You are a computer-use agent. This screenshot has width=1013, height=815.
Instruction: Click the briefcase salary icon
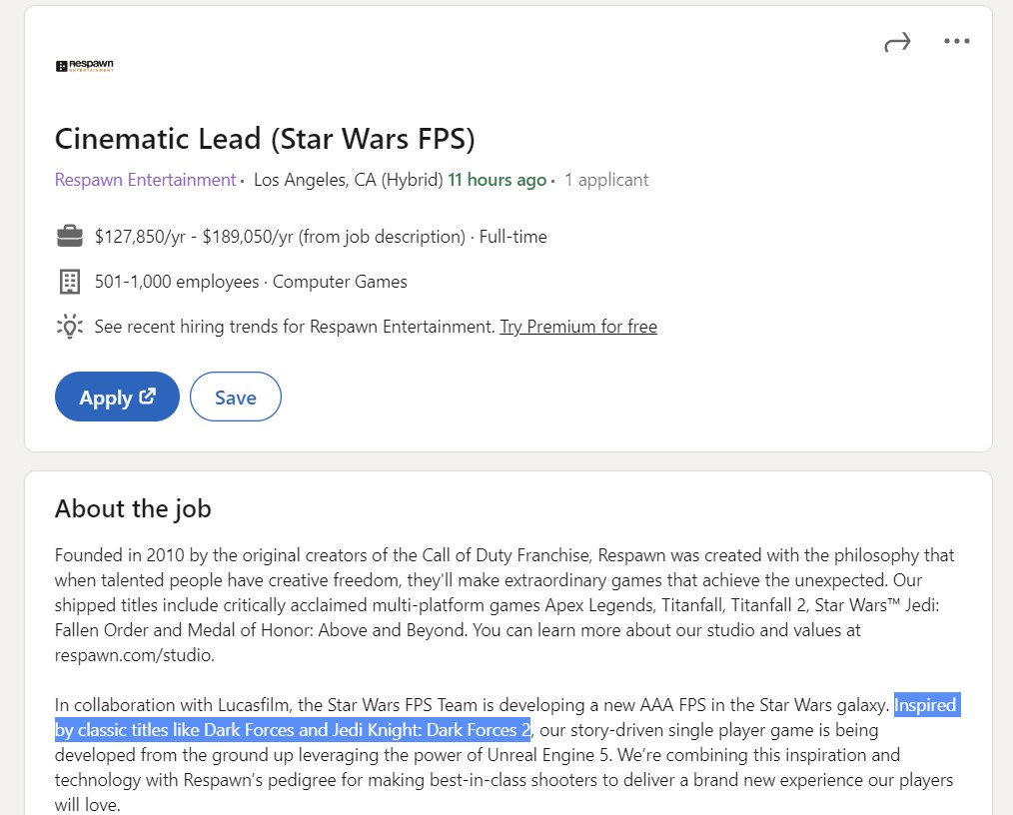69,236
